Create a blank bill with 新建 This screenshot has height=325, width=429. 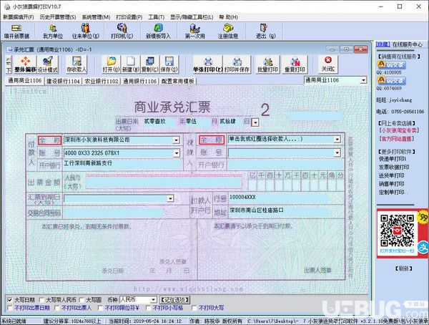tap(131, 64)
